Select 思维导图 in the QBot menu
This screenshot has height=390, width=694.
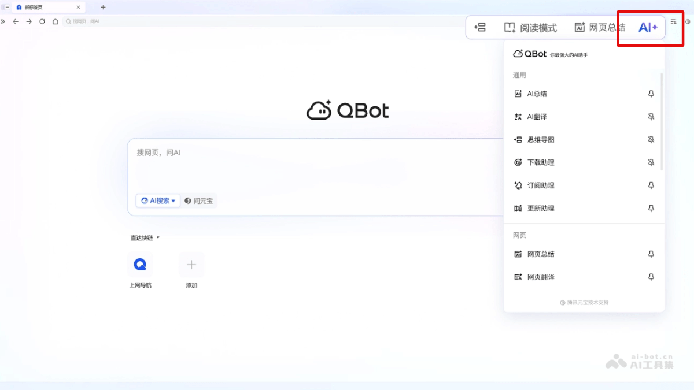(541, 140)
